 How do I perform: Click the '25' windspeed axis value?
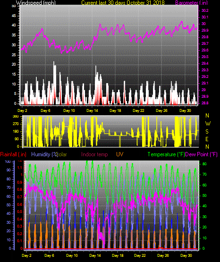(x=14, y=55)
